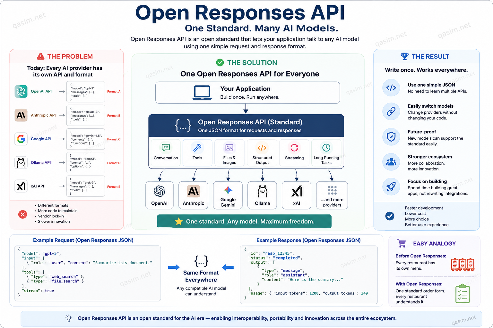The image size is (493, 328).
Task: Click the green checkmark beside The Solution
Action: tap(220, 62)
